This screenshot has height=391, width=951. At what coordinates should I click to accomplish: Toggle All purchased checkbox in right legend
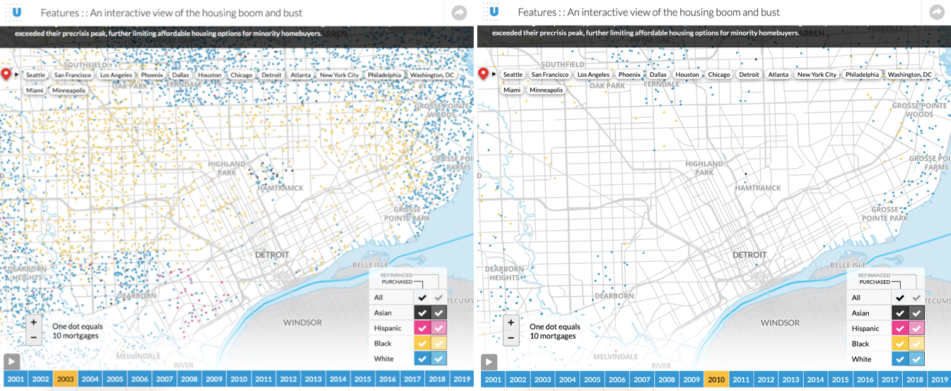tap(899, 298)
